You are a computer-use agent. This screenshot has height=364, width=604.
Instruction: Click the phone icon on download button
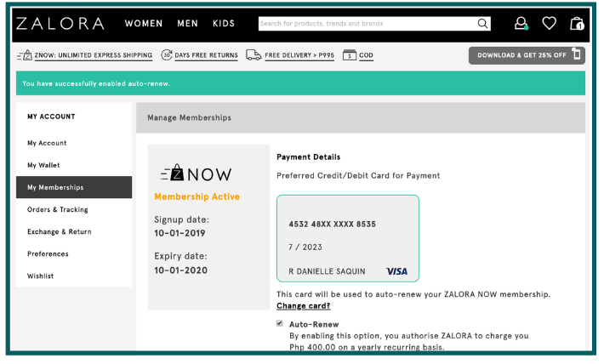click(576, 54)
